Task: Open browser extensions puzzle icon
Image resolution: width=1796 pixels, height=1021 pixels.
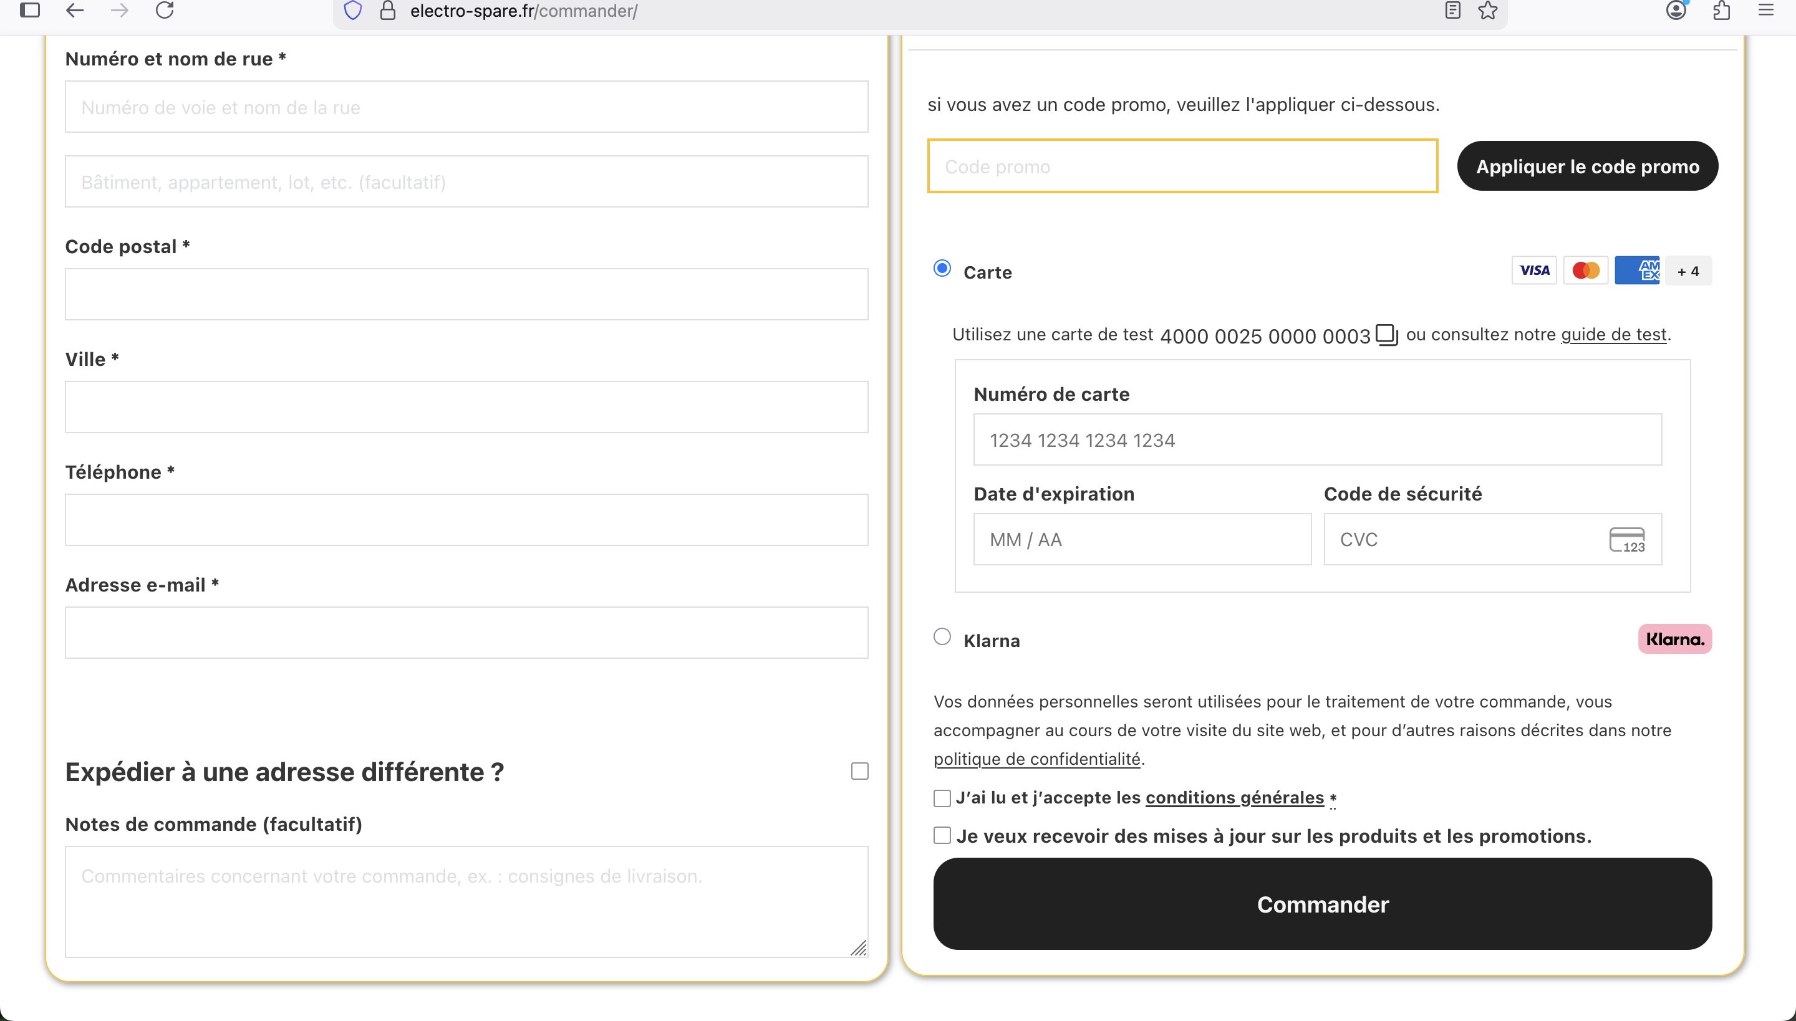Action: pyautogui.click(x=1721, y=11)
